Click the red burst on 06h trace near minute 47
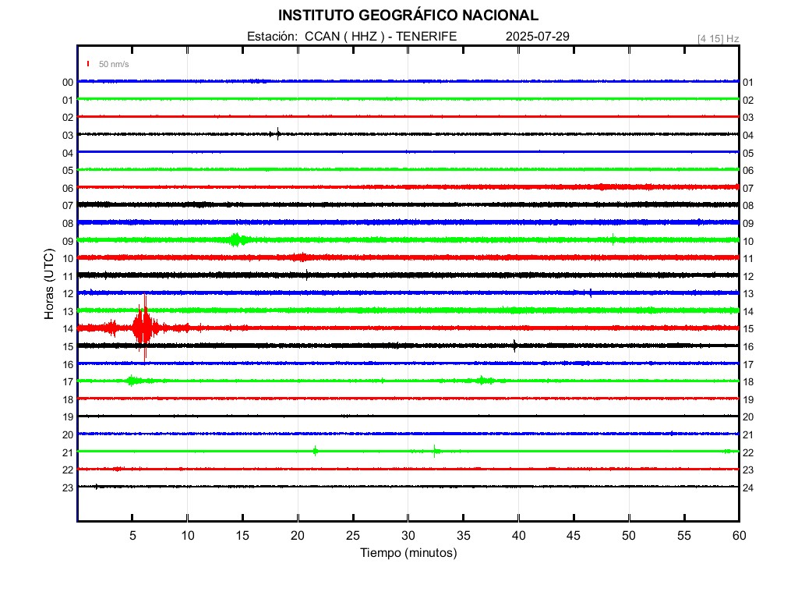Image resolution: width=798 pixels, height=599 pixels. pyautogui.click(x=603, y=187)
